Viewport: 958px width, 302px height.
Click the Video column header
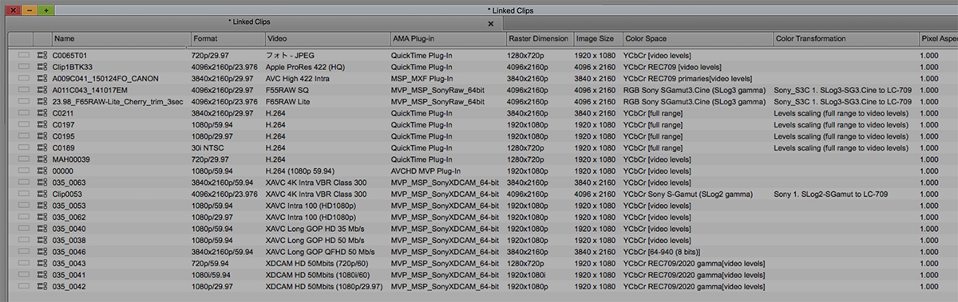coord(327,38)
